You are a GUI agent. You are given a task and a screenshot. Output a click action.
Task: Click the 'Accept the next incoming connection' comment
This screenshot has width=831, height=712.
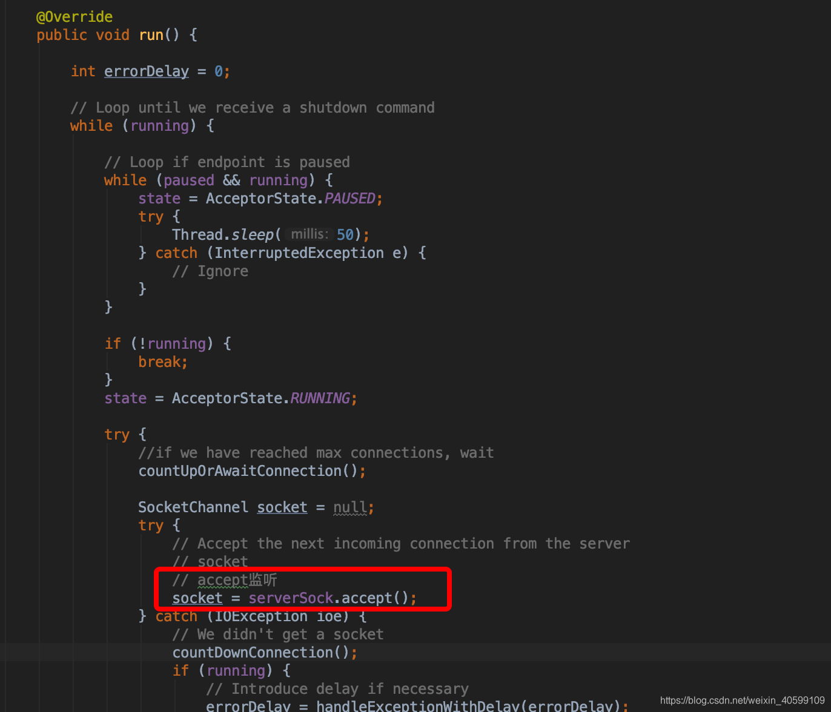pos(401,544)
